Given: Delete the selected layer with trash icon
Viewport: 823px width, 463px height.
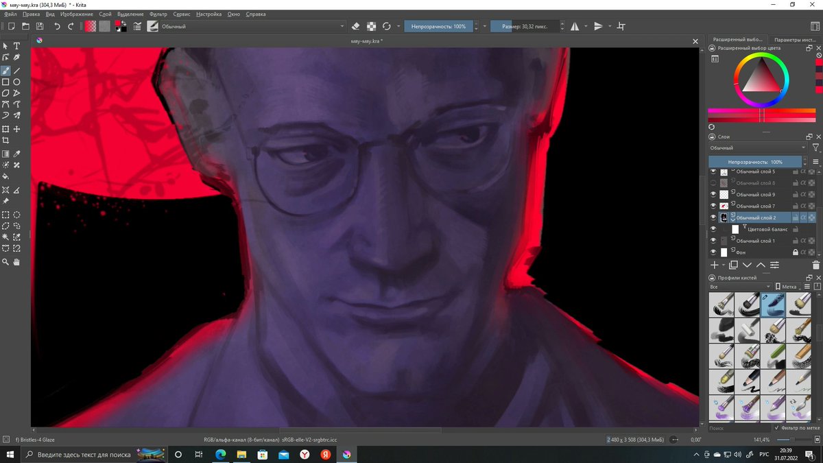Looking at the screenshot, I should point(815,265).
